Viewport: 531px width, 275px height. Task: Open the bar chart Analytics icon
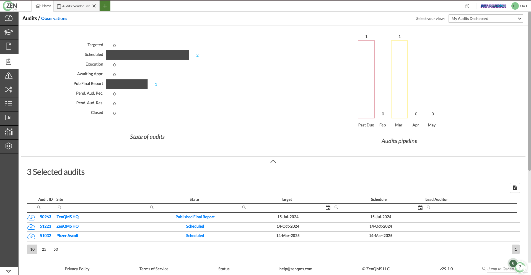coord(9,118)
